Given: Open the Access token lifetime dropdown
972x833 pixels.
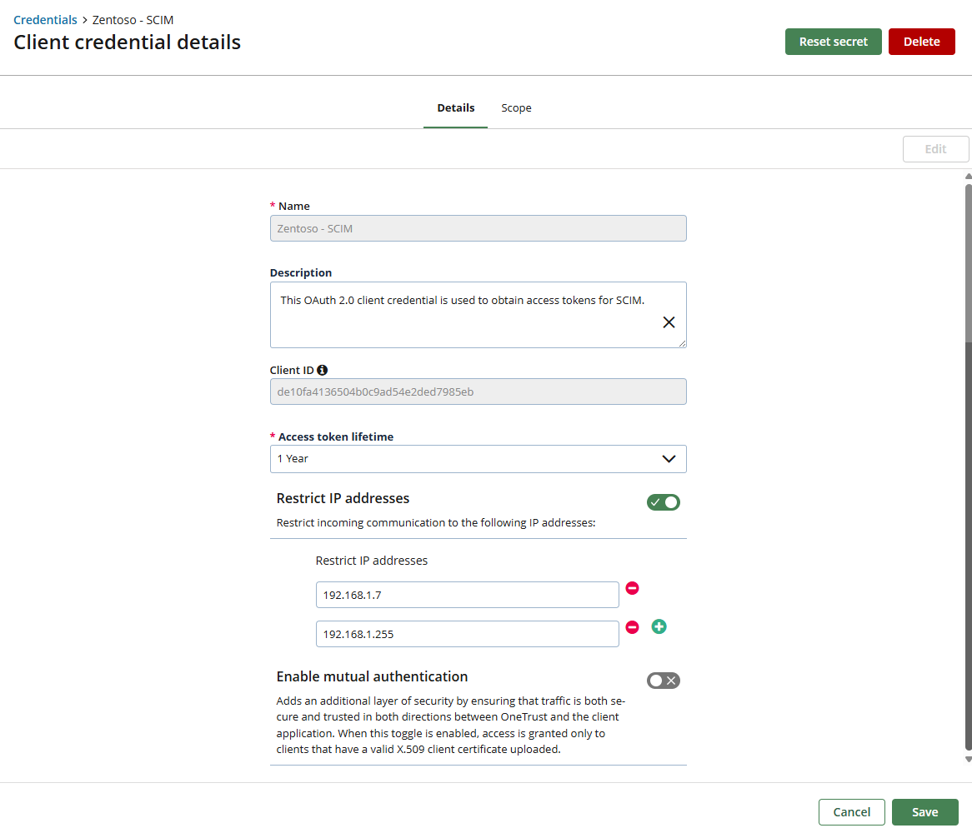Looking at the screenshot, I should point(478,459).
